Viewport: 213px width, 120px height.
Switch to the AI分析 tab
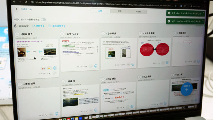tap(138, 11)
